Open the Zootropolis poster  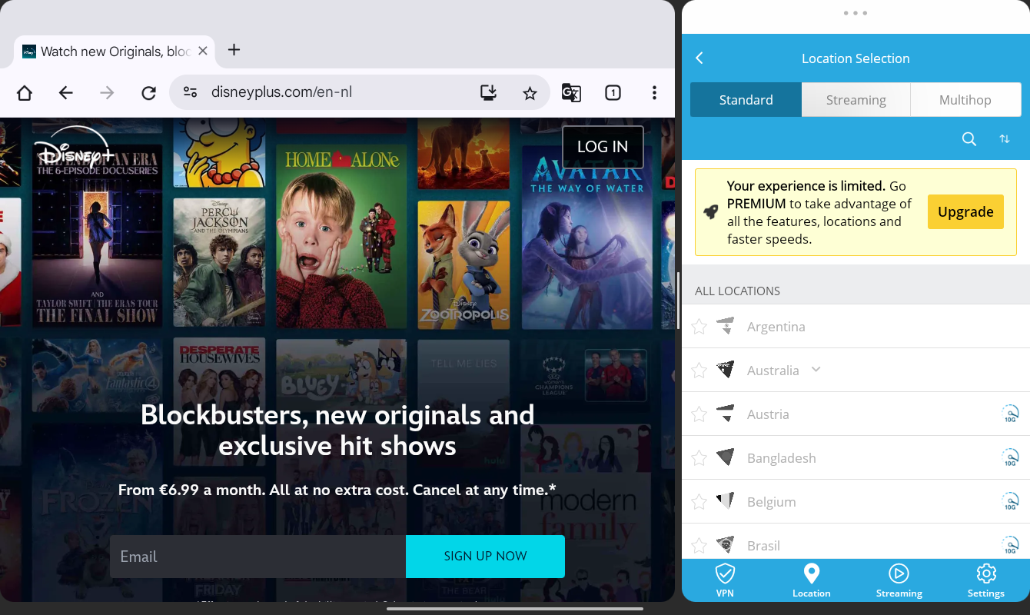463,265
